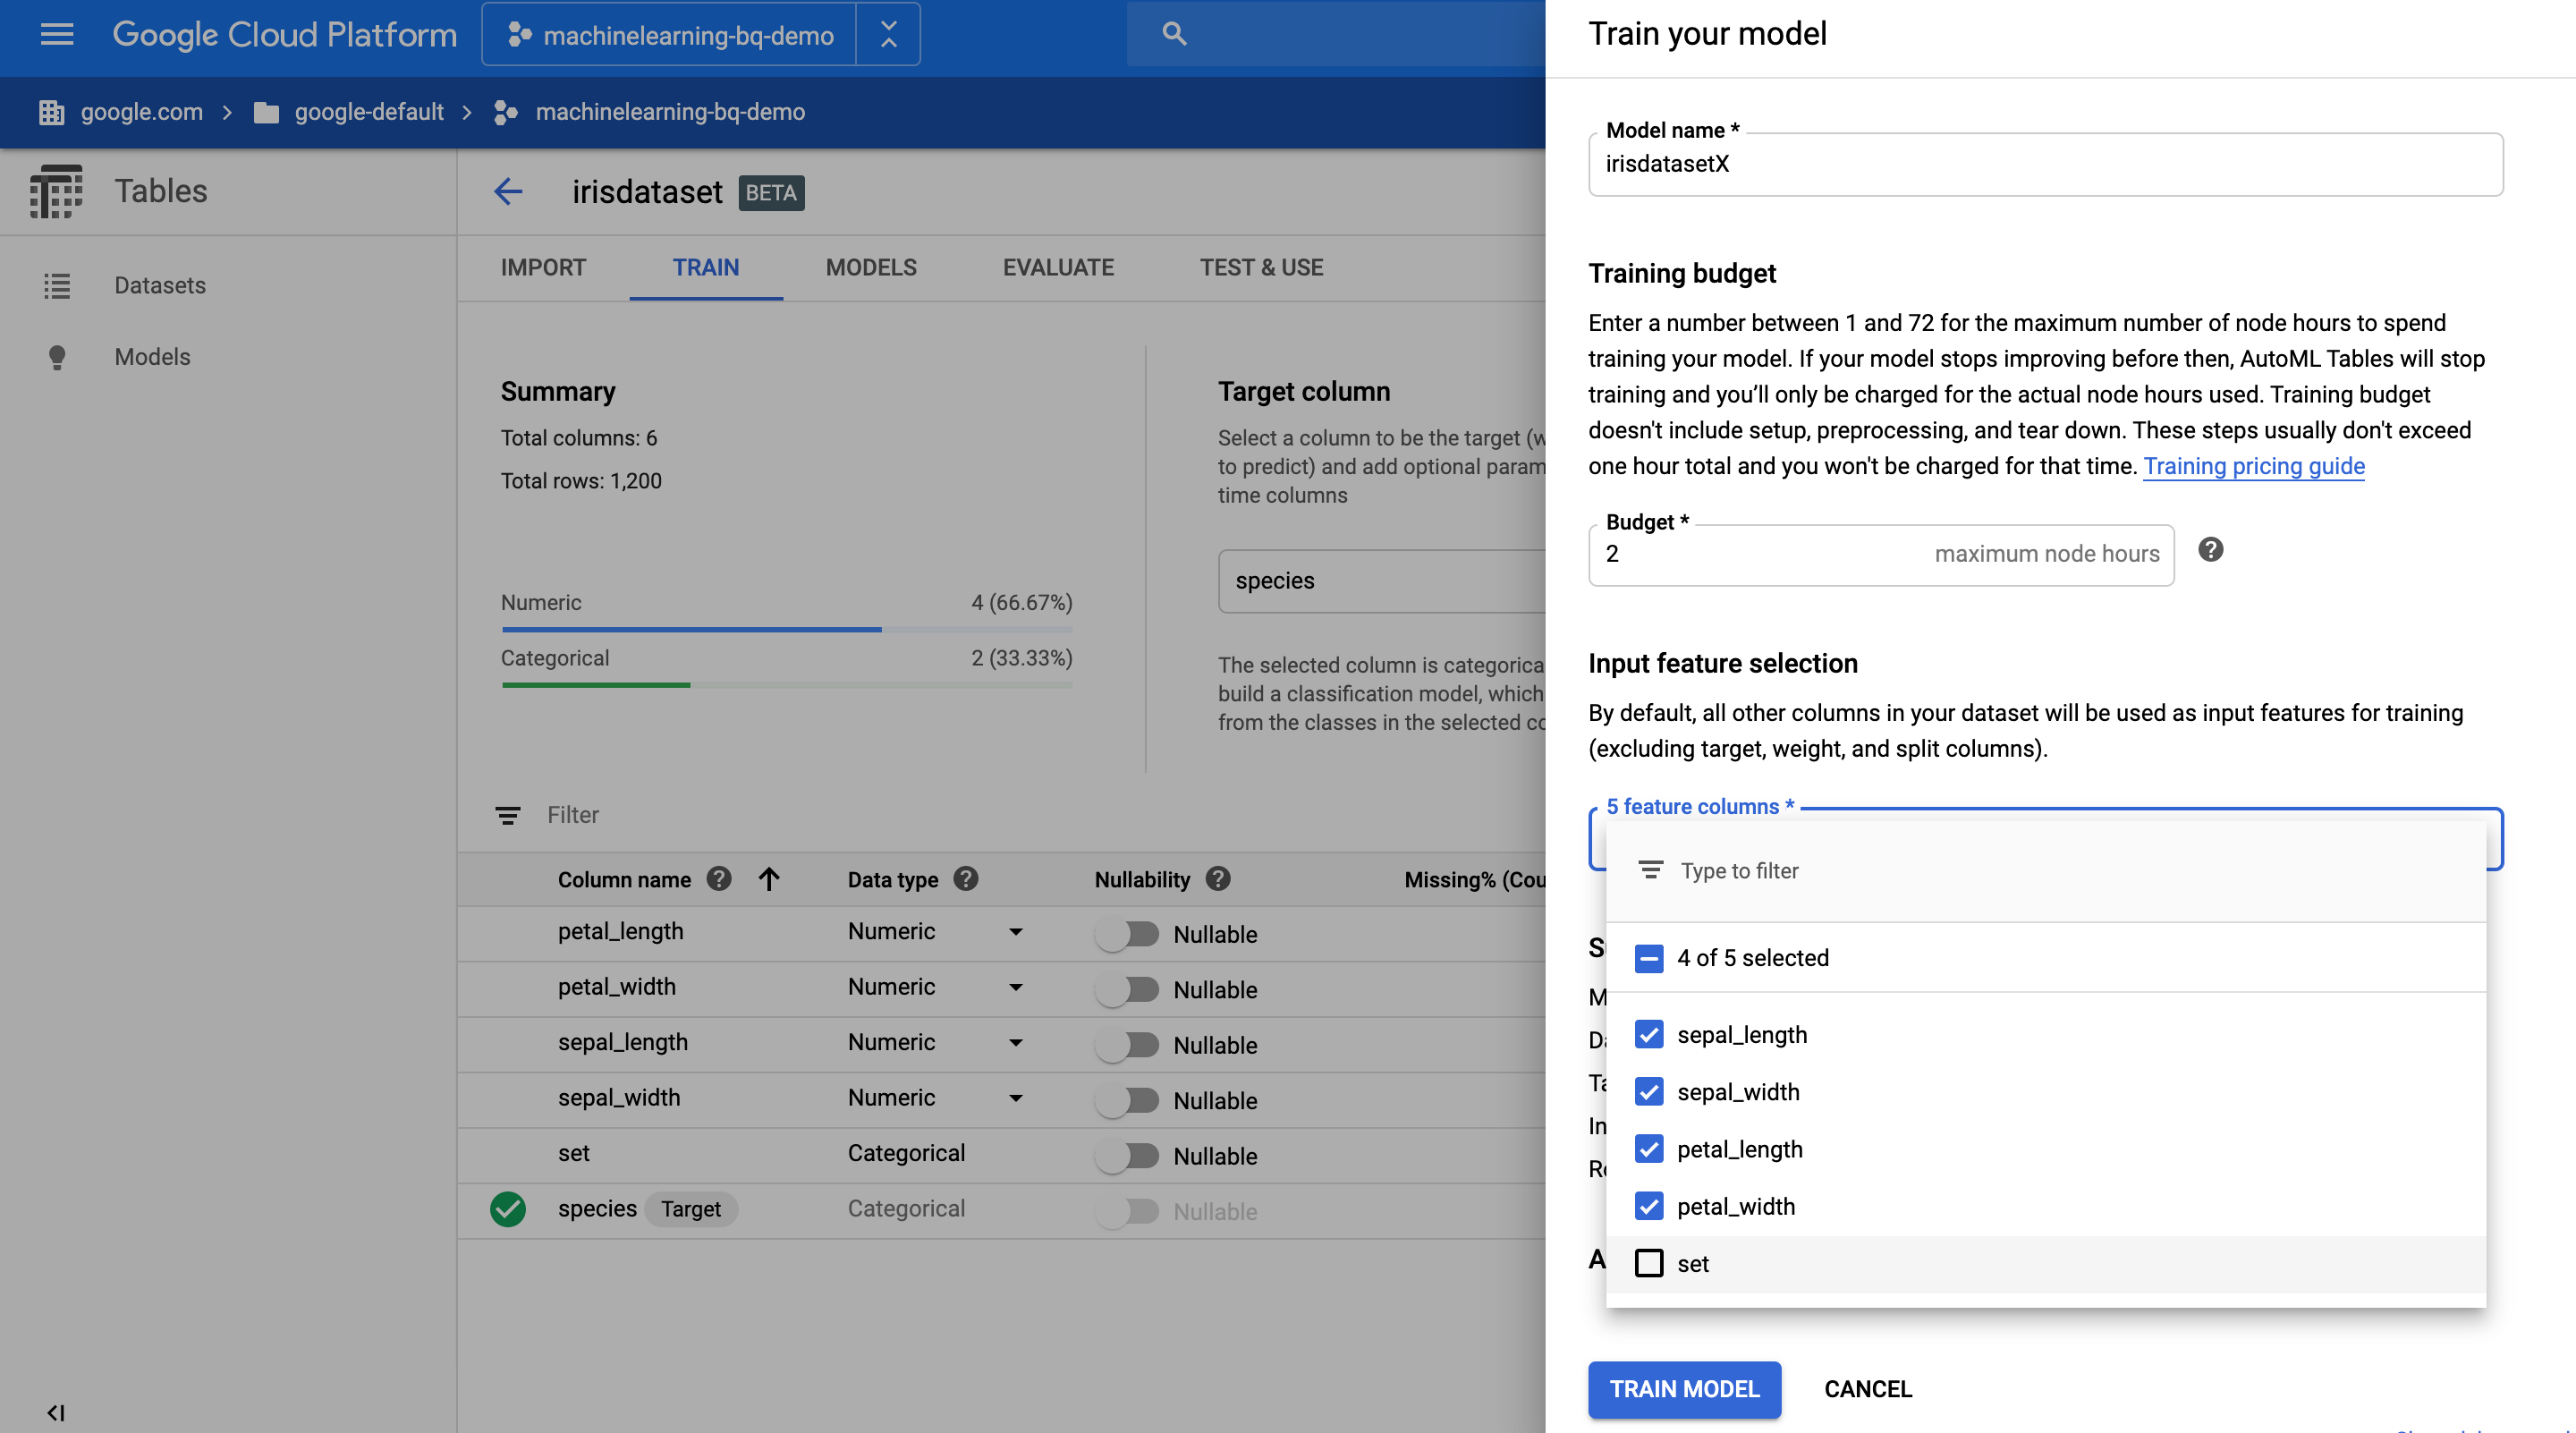The image size is (2576, 1433).
Task: Open the Numeric data type dropdown for sepal_length
Action: pyautogui.click(x=1015, y=1043)
